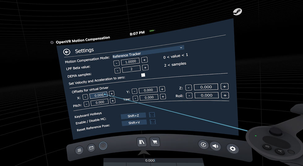Open the Steam Store cart icon
Screen dimensions: 303x166
point(155,142)
